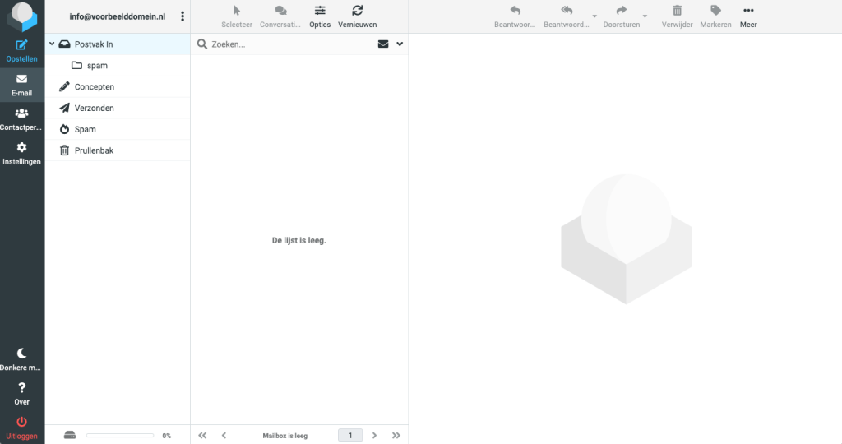Click the Zoeken search field
Image resolution: width=842 pixels, height=444 pixels.
[288, 44]
